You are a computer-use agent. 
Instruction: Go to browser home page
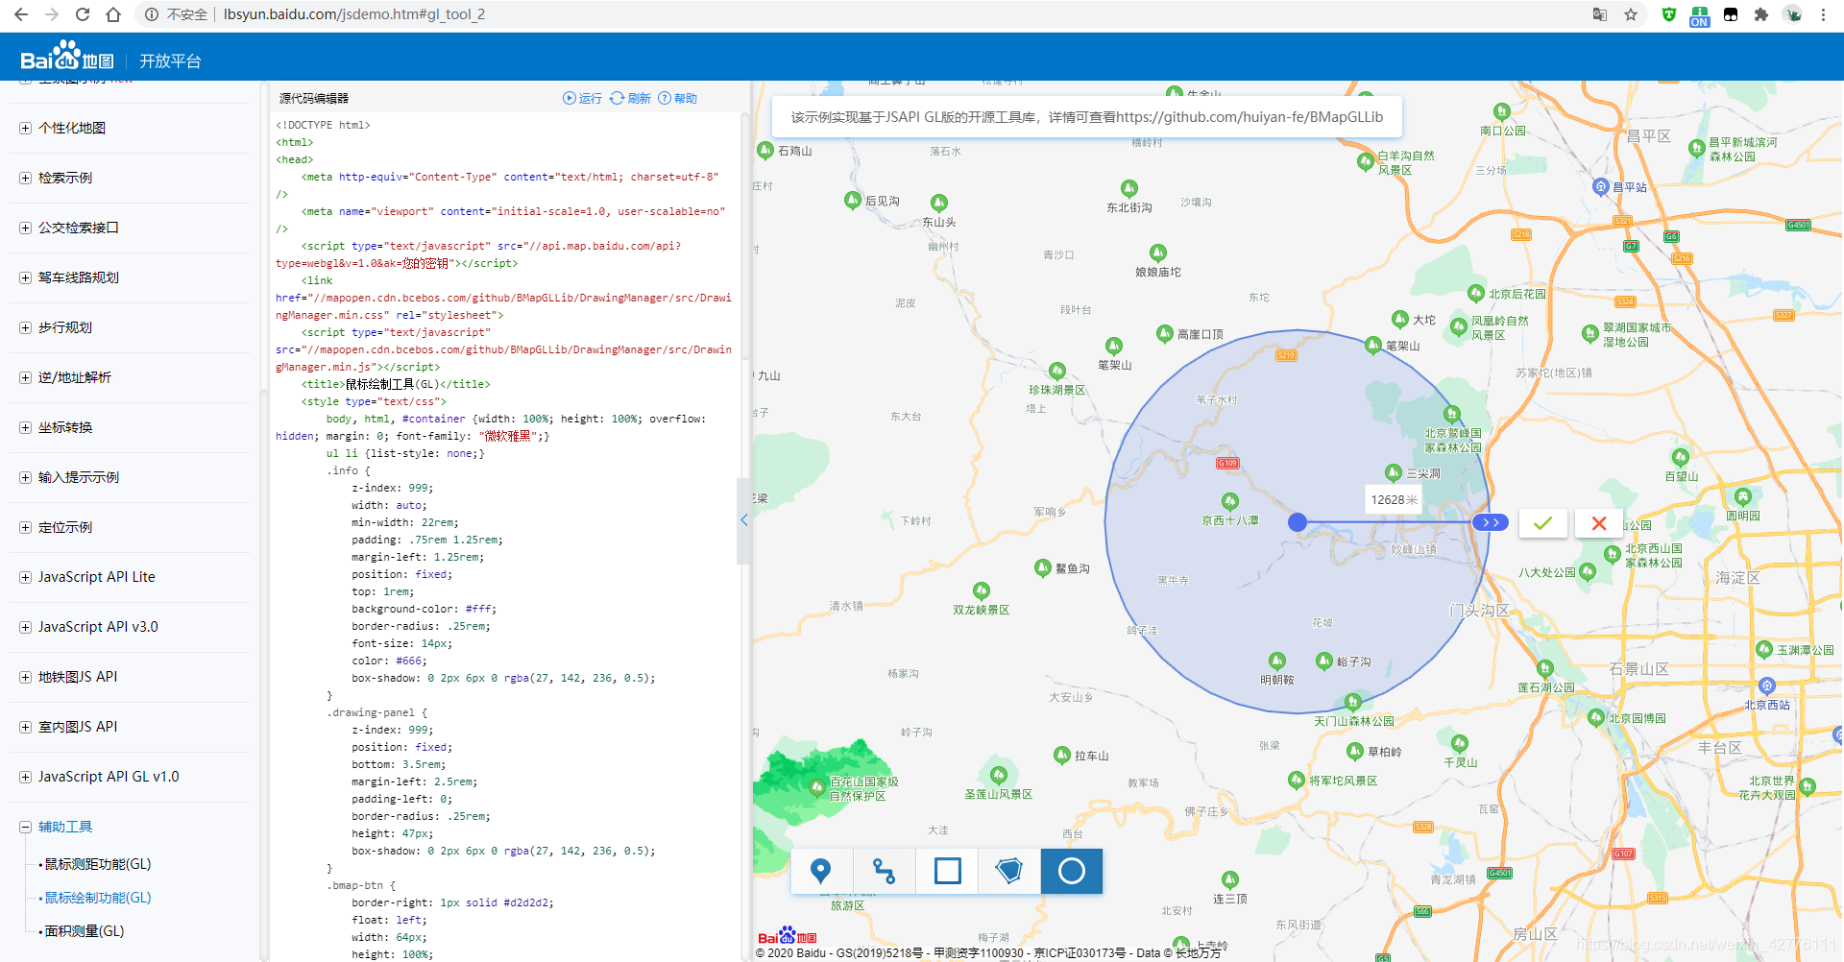[x=113, y=14]
